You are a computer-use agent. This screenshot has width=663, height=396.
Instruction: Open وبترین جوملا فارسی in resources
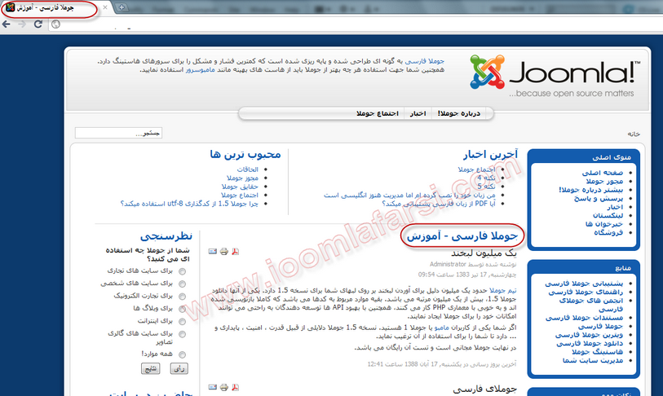pyautogui.click(x=589, y=335)
